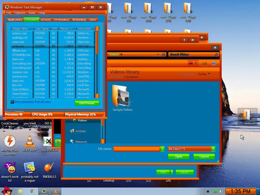The width and height of the screenshot is (260, 195).
Task: Open the Help menu in Task Manager
Action: point(42,13)
